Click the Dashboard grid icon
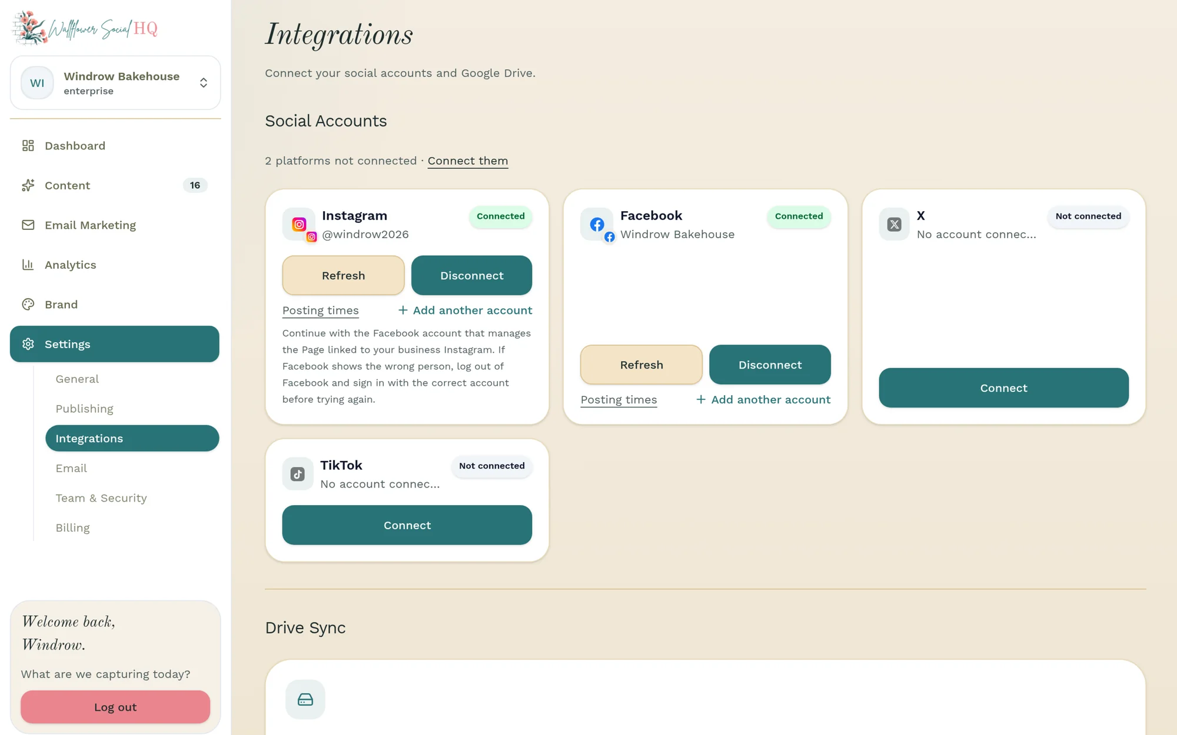The height and width of the screenshot is (735, 1177). 28,145
